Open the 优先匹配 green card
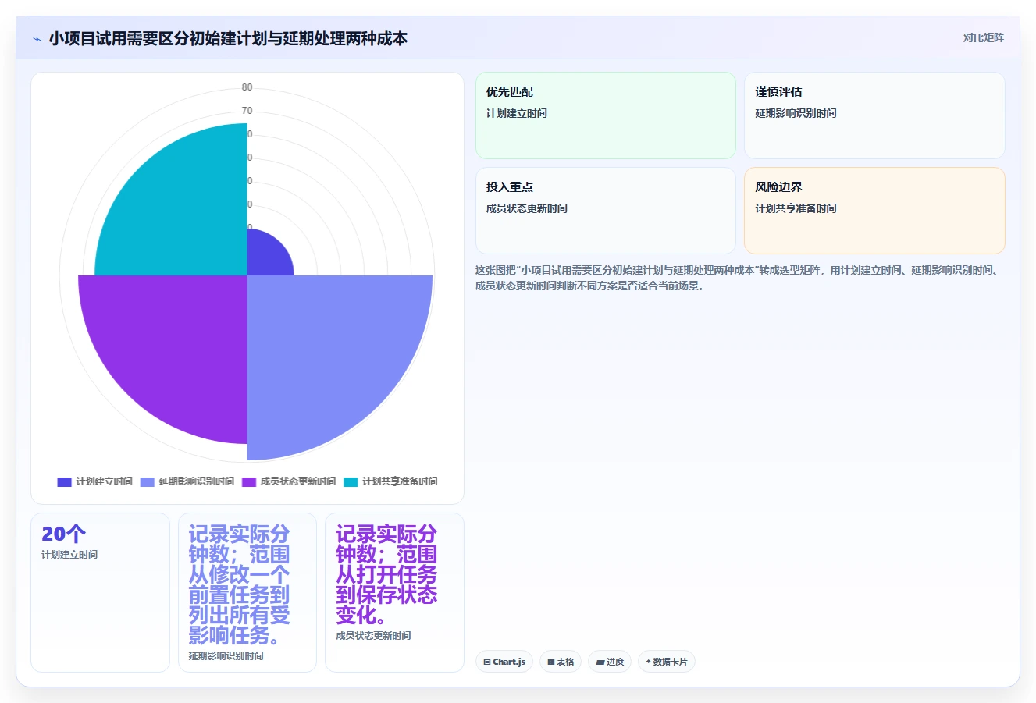The width and height of the screenshot is (1036, 703). (606, 115)
